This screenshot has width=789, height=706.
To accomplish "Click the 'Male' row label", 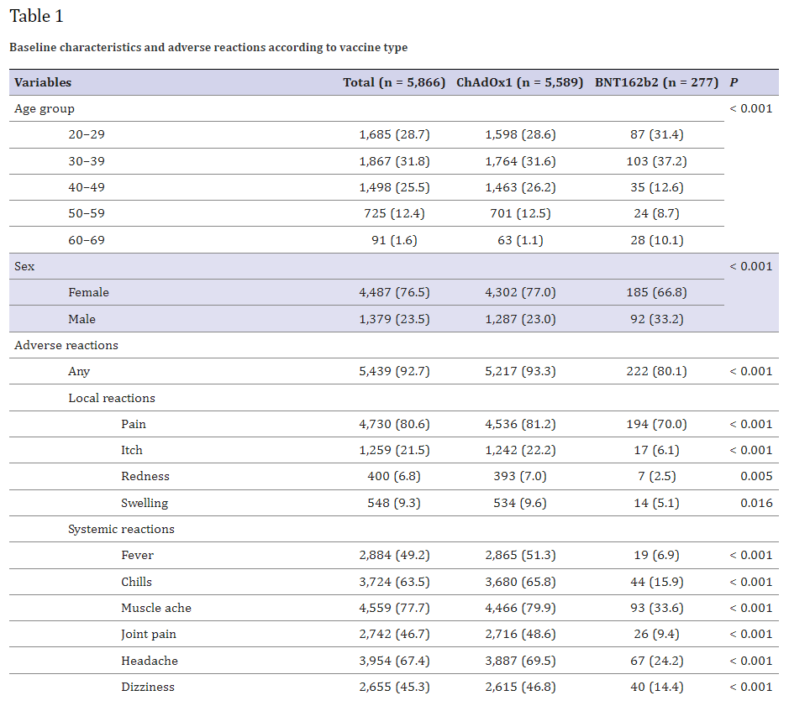I will [82, 319].
